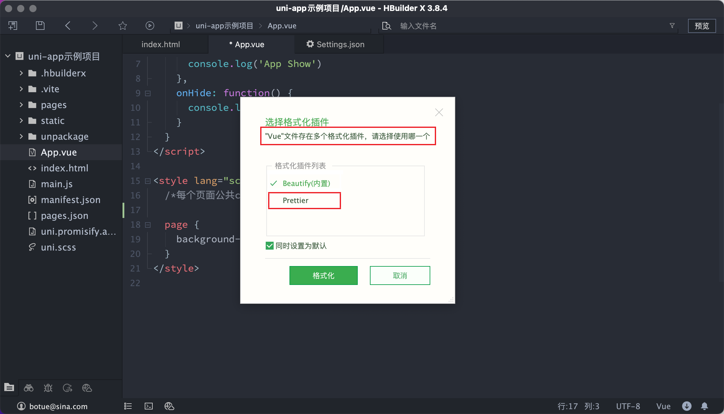Click the run play icon in toolbar
724x414 pixels.
pyautogui.click(x=150, y=26)
